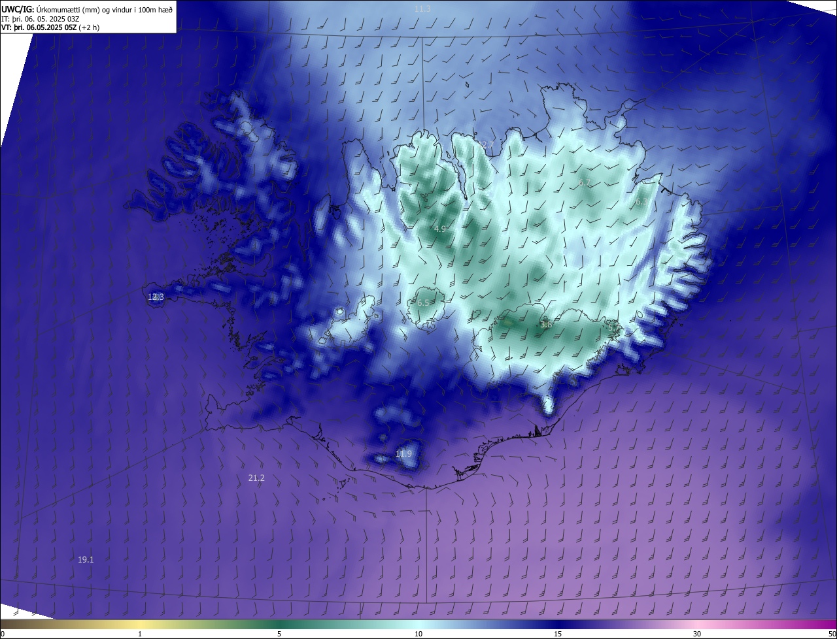Click the 3.8 value over the southeast glacier

(546, 324)
